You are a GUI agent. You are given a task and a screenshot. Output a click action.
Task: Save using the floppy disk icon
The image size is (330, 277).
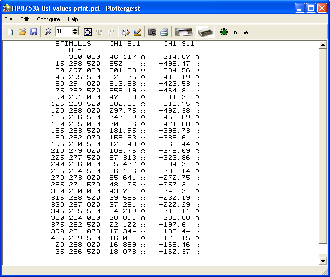point(34,32)
